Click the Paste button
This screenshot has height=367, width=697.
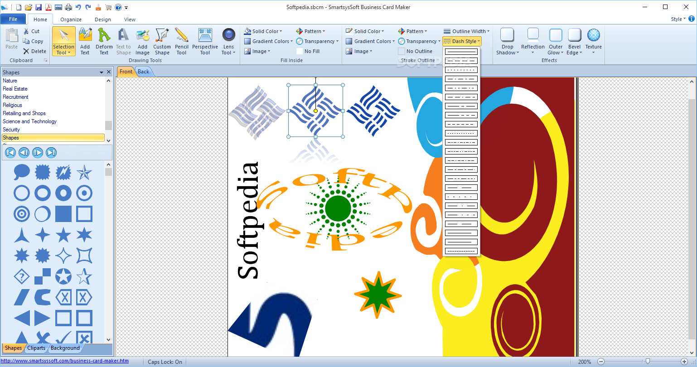[x=12, y=39]
